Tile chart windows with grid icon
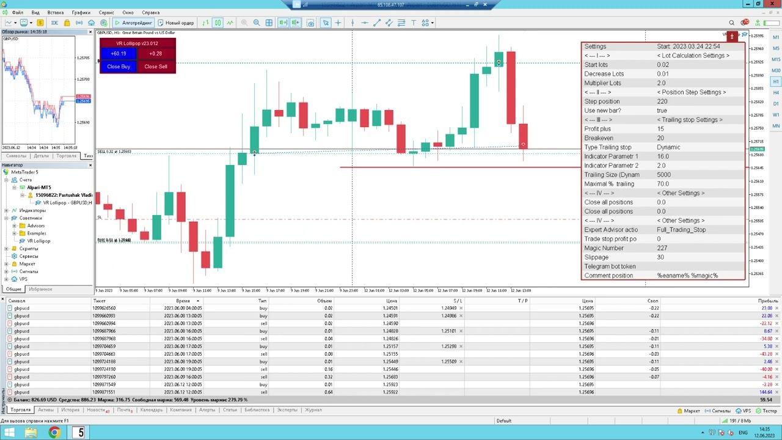Image resolution: width=782 pixels, height=440 pixels. (x=269, y=23)
